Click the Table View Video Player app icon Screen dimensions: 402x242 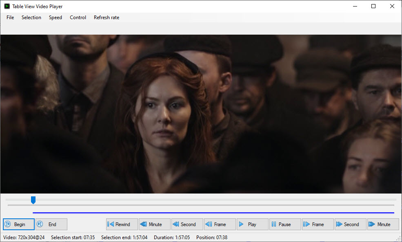[7, 7]
